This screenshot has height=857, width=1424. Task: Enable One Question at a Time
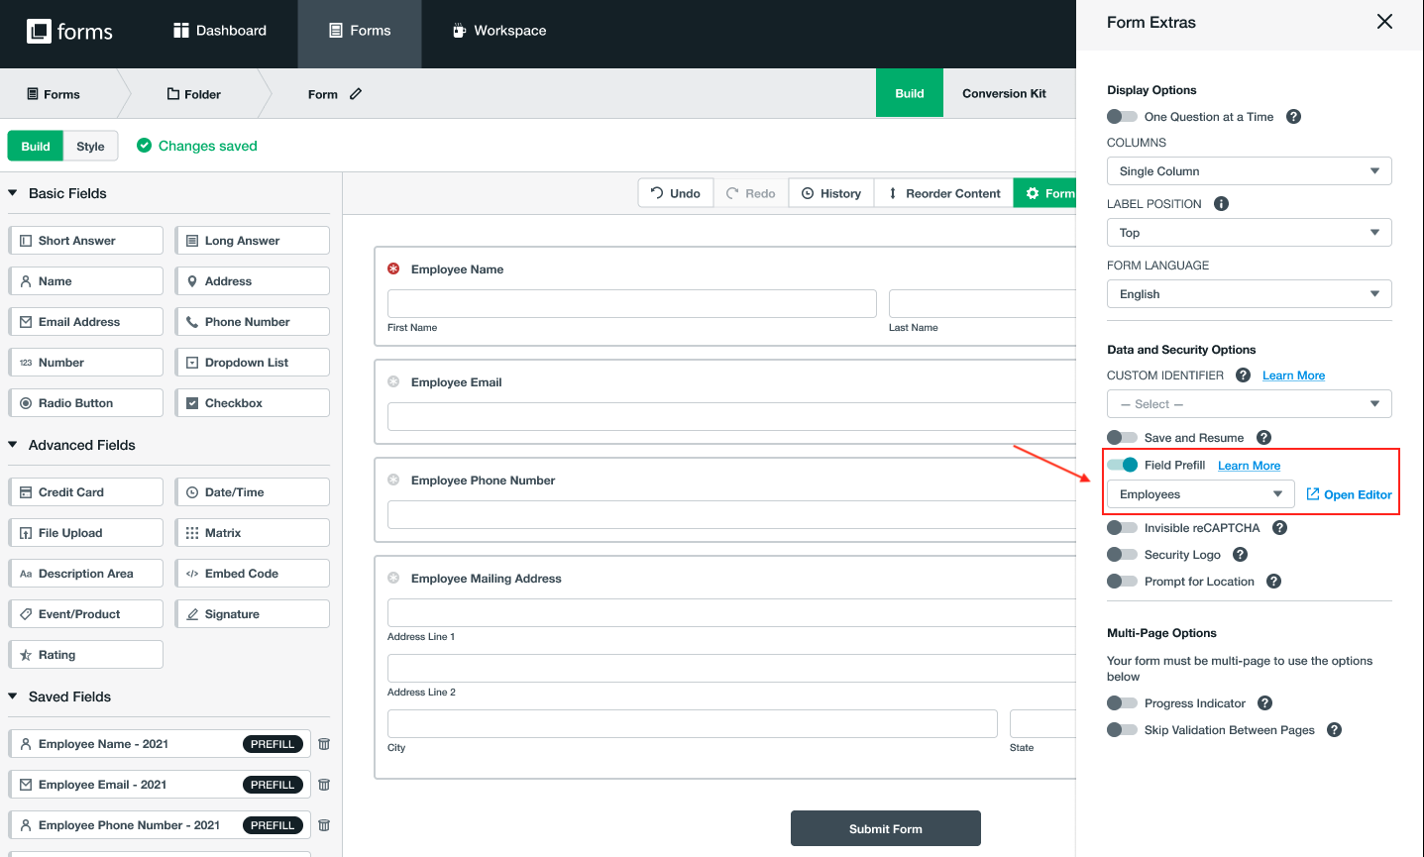click(x=1123, y=117)
